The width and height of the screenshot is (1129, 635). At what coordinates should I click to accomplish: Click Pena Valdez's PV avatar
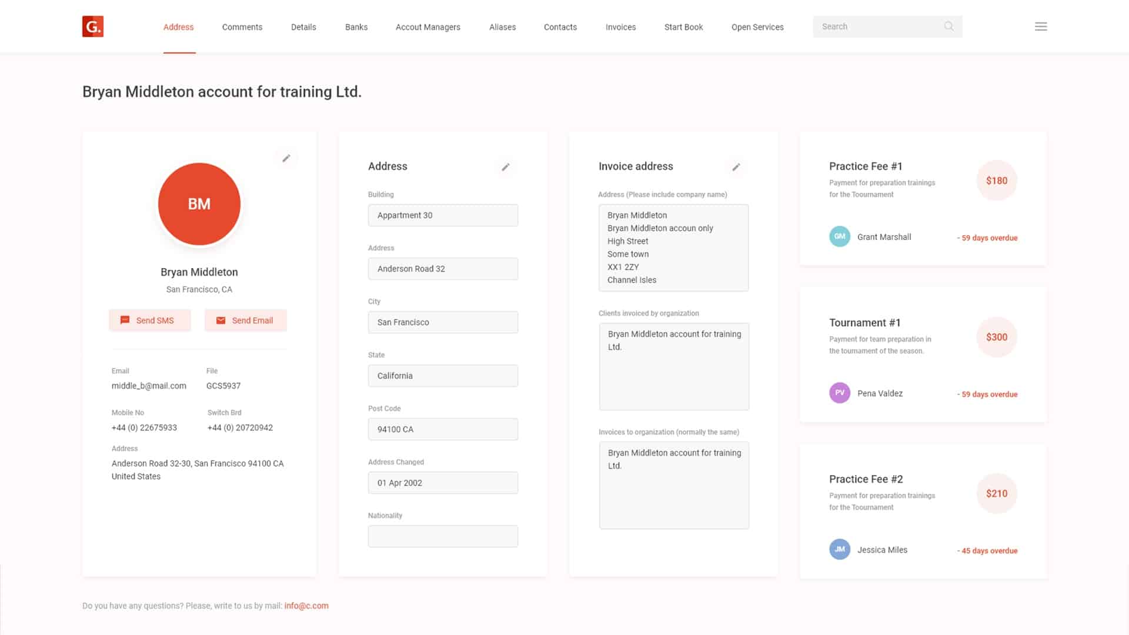tap(840, 393)
